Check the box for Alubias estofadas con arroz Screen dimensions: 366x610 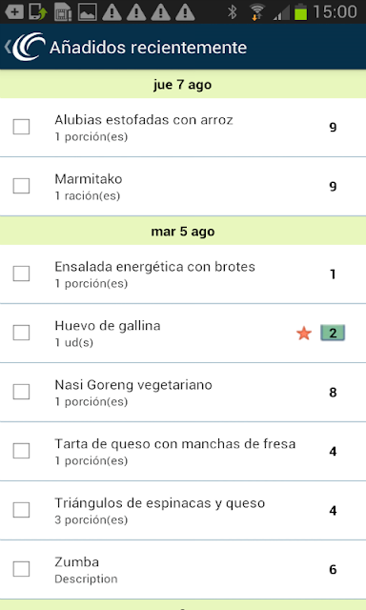[21, 127]
